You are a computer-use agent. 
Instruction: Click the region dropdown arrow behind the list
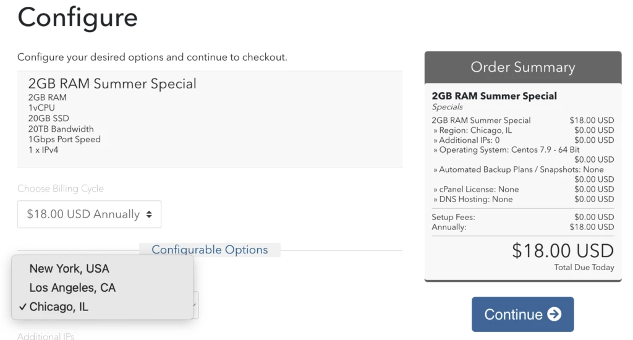195,305
